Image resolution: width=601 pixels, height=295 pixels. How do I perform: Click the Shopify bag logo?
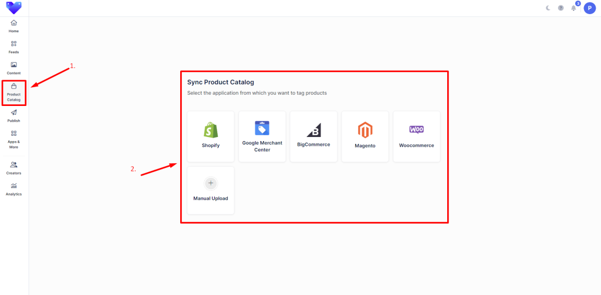coord(211,130)
